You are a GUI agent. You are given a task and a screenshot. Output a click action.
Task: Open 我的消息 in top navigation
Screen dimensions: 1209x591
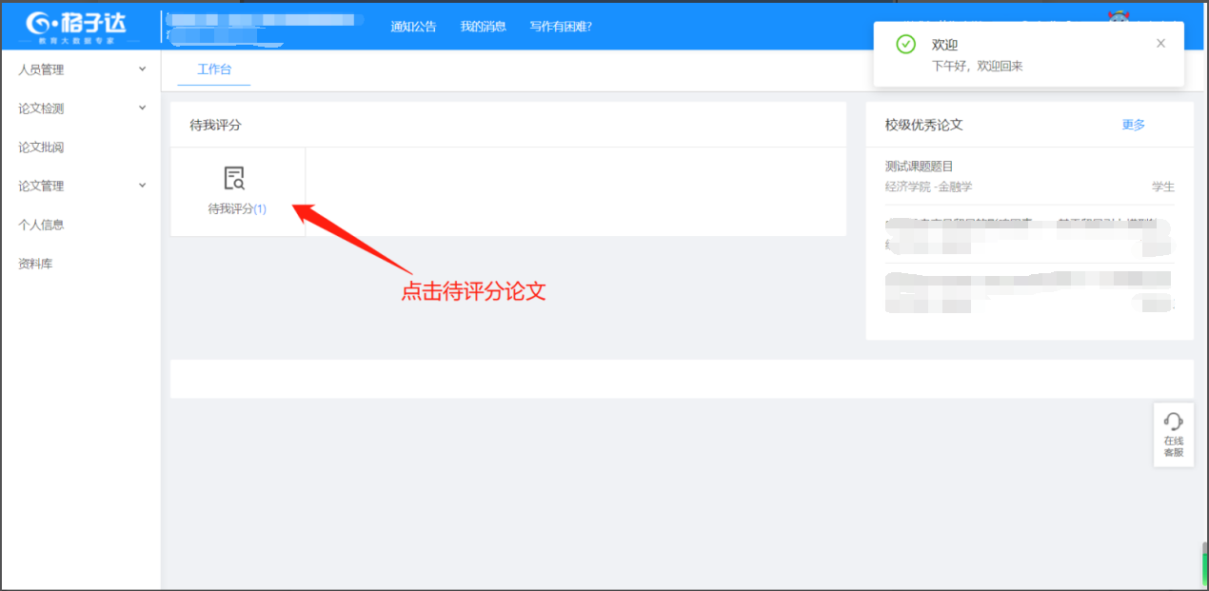pos(483,27)
